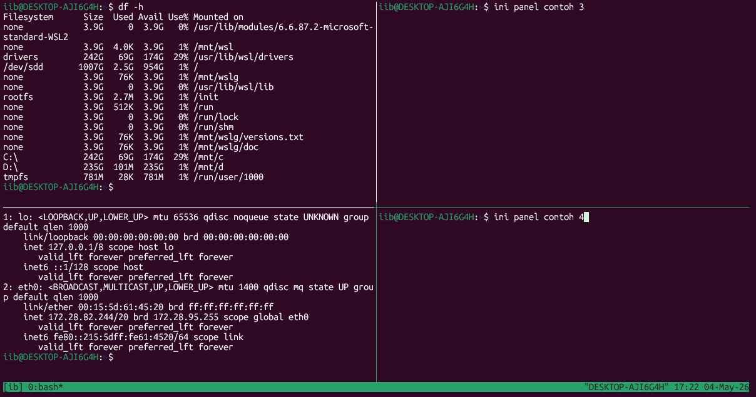
Task: Click the /run/user/1000 mount path
Action: tap(228, 177)
